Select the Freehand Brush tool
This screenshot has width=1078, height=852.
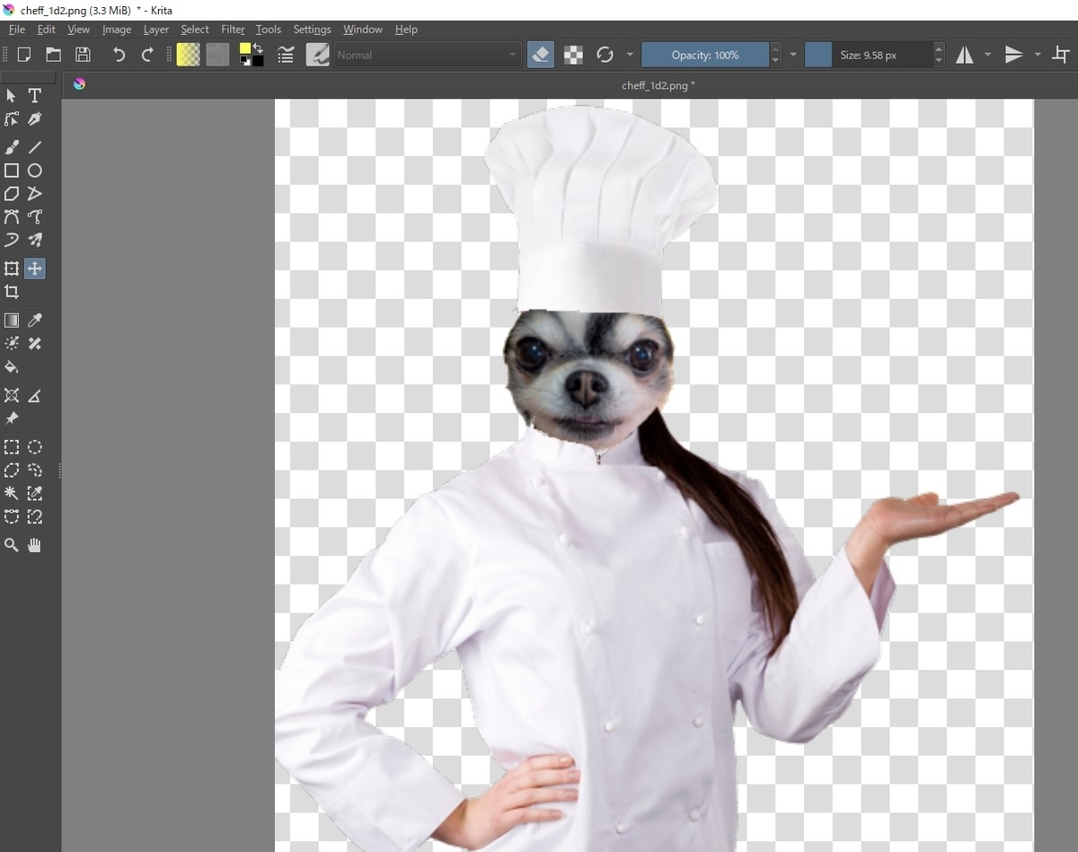coord(12,147)
